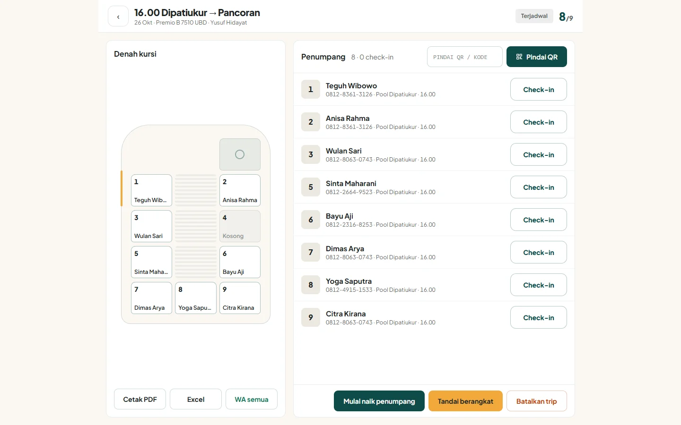The image size is (681, 425).
Task: Select seat 8 Yoga Sapu... on seat map
Action: coord(196,298)
